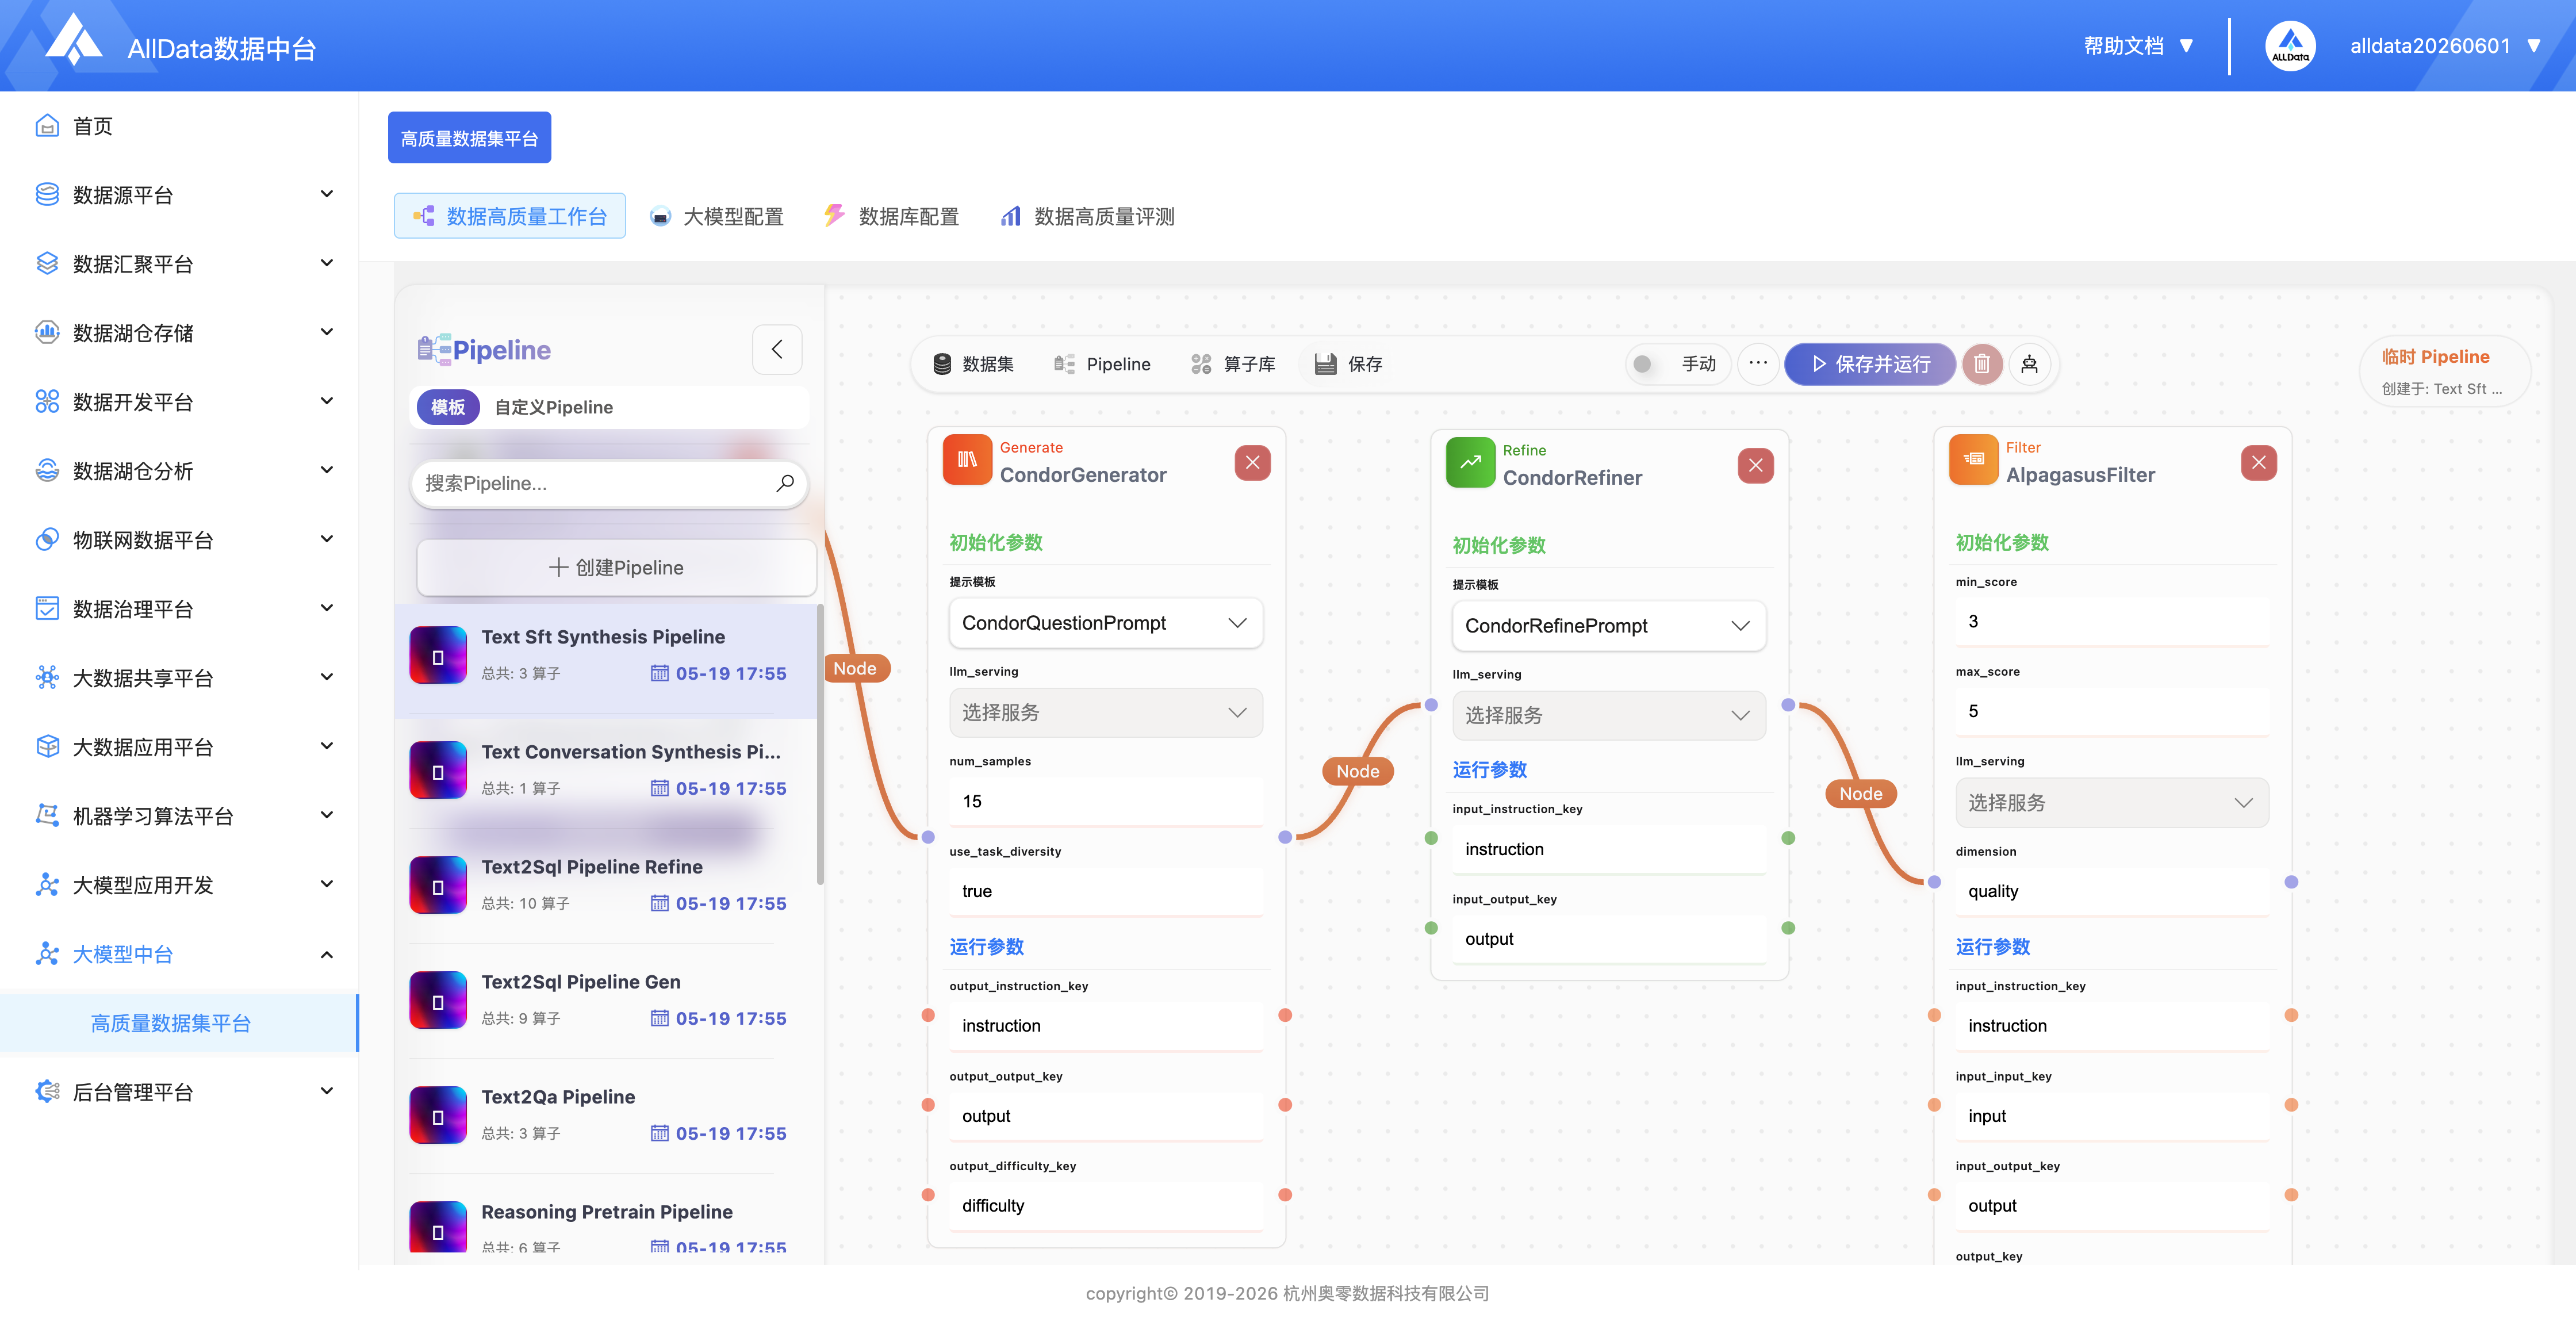Click the person icon beside the trash
This screenshot has height=1318, width=2576.
coord(2029,364)
